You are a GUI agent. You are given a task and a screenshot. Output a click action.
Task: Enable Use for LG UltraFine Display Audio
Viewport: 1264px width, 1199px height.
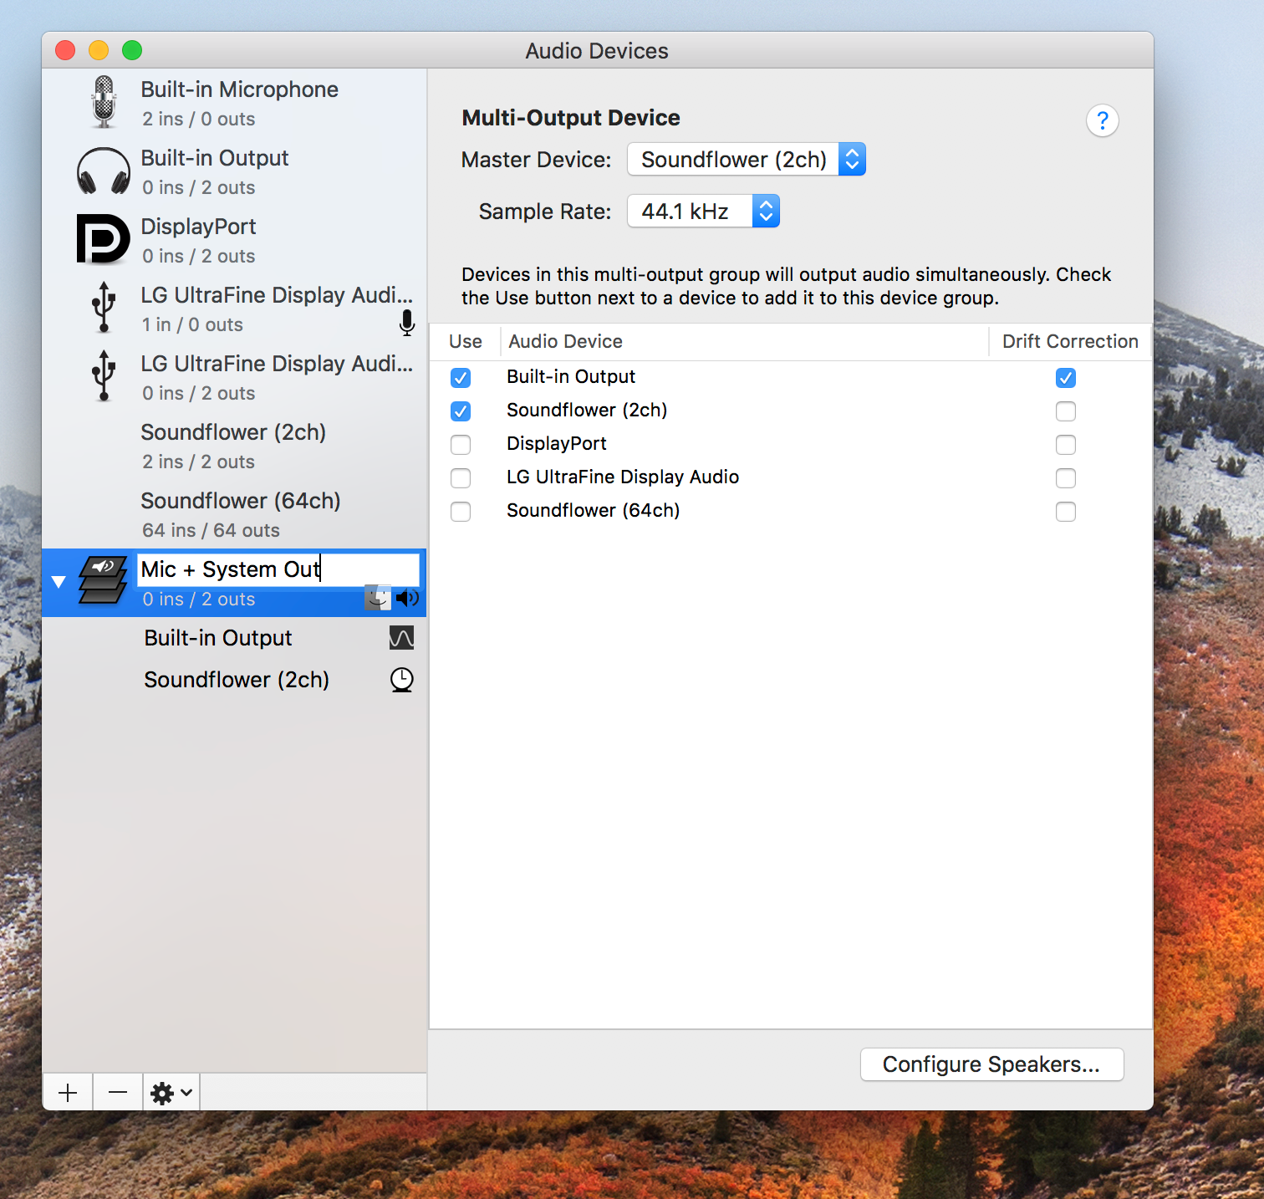[461, 478]
